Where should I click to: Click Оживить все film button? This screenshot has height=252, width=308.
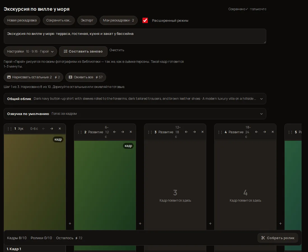pos(86,77)
